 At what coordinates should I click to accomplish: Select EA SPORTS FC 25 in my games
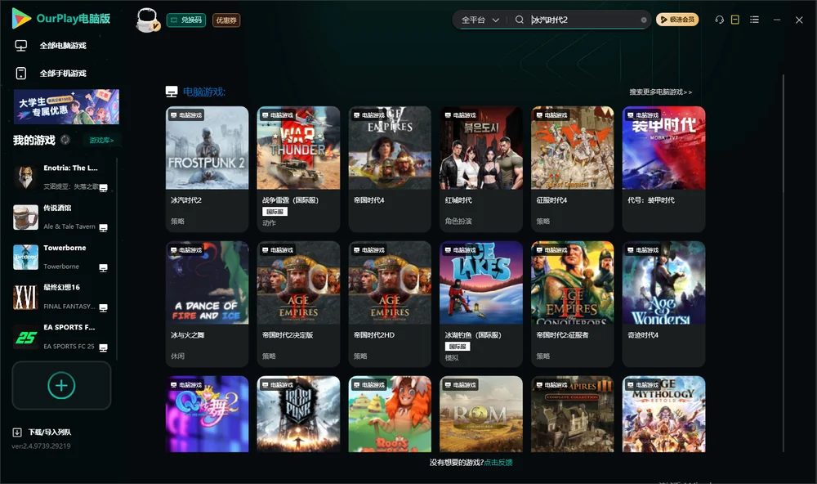pyautogui.click(x=61, y=337)
